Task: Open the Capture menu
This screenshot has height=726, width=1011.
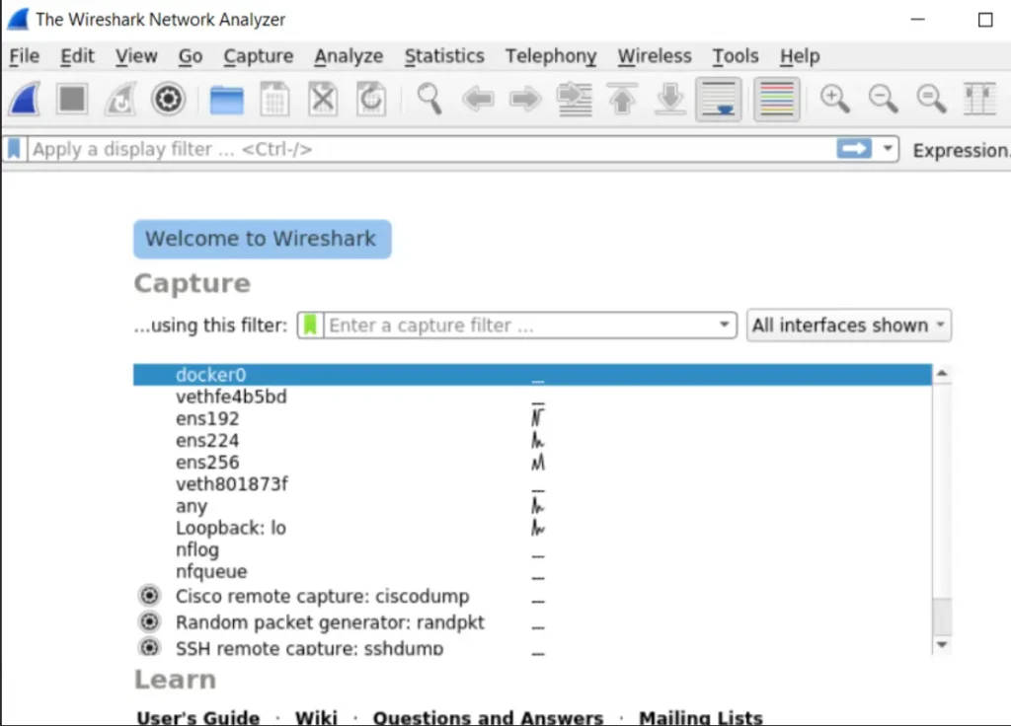Action: pos(259,56)
